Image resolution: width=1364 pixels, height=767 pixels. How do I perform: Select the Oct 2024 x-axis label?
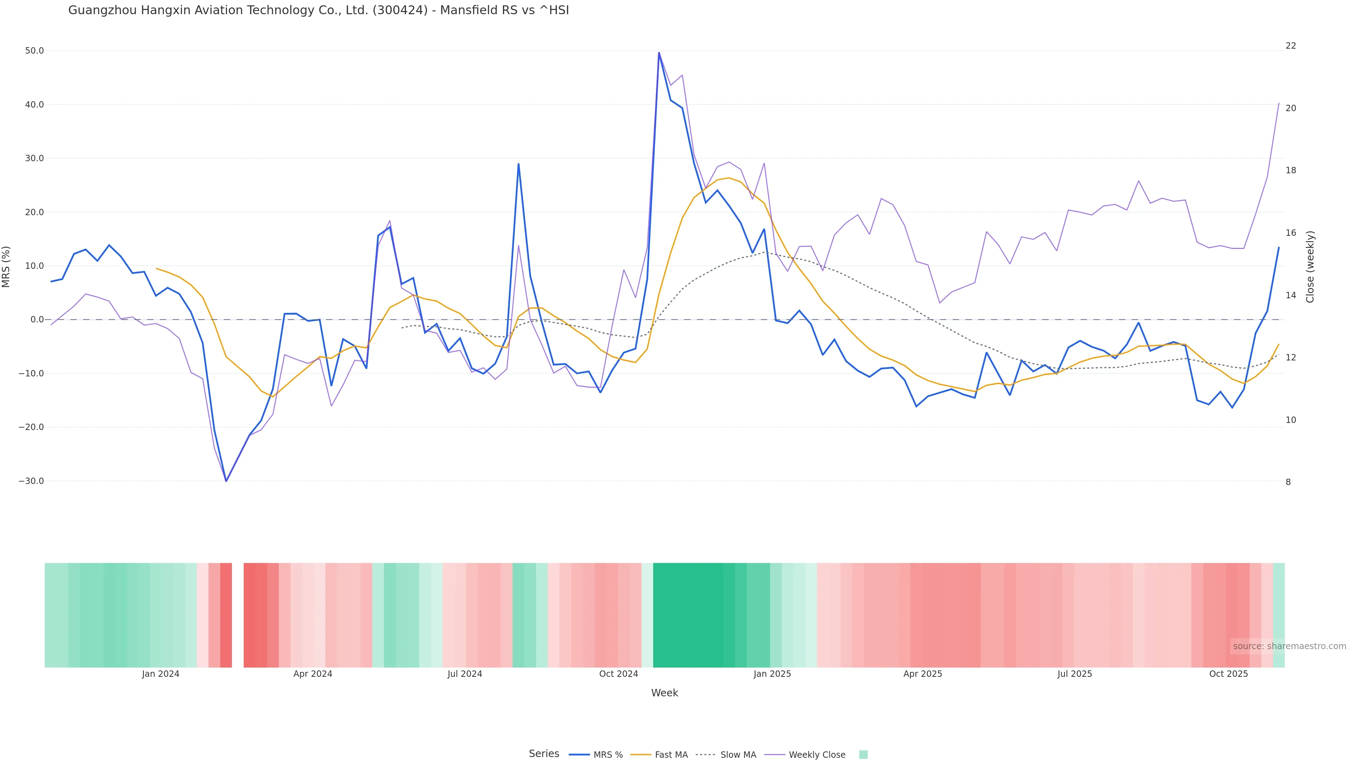coord(618,674)
